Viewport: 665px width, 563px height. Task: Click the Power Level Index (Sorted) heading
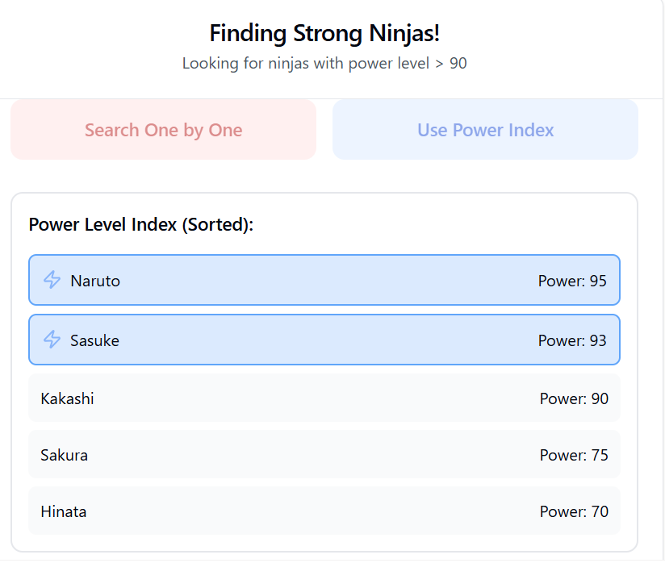pyautogui.click(x=141, y=224)
